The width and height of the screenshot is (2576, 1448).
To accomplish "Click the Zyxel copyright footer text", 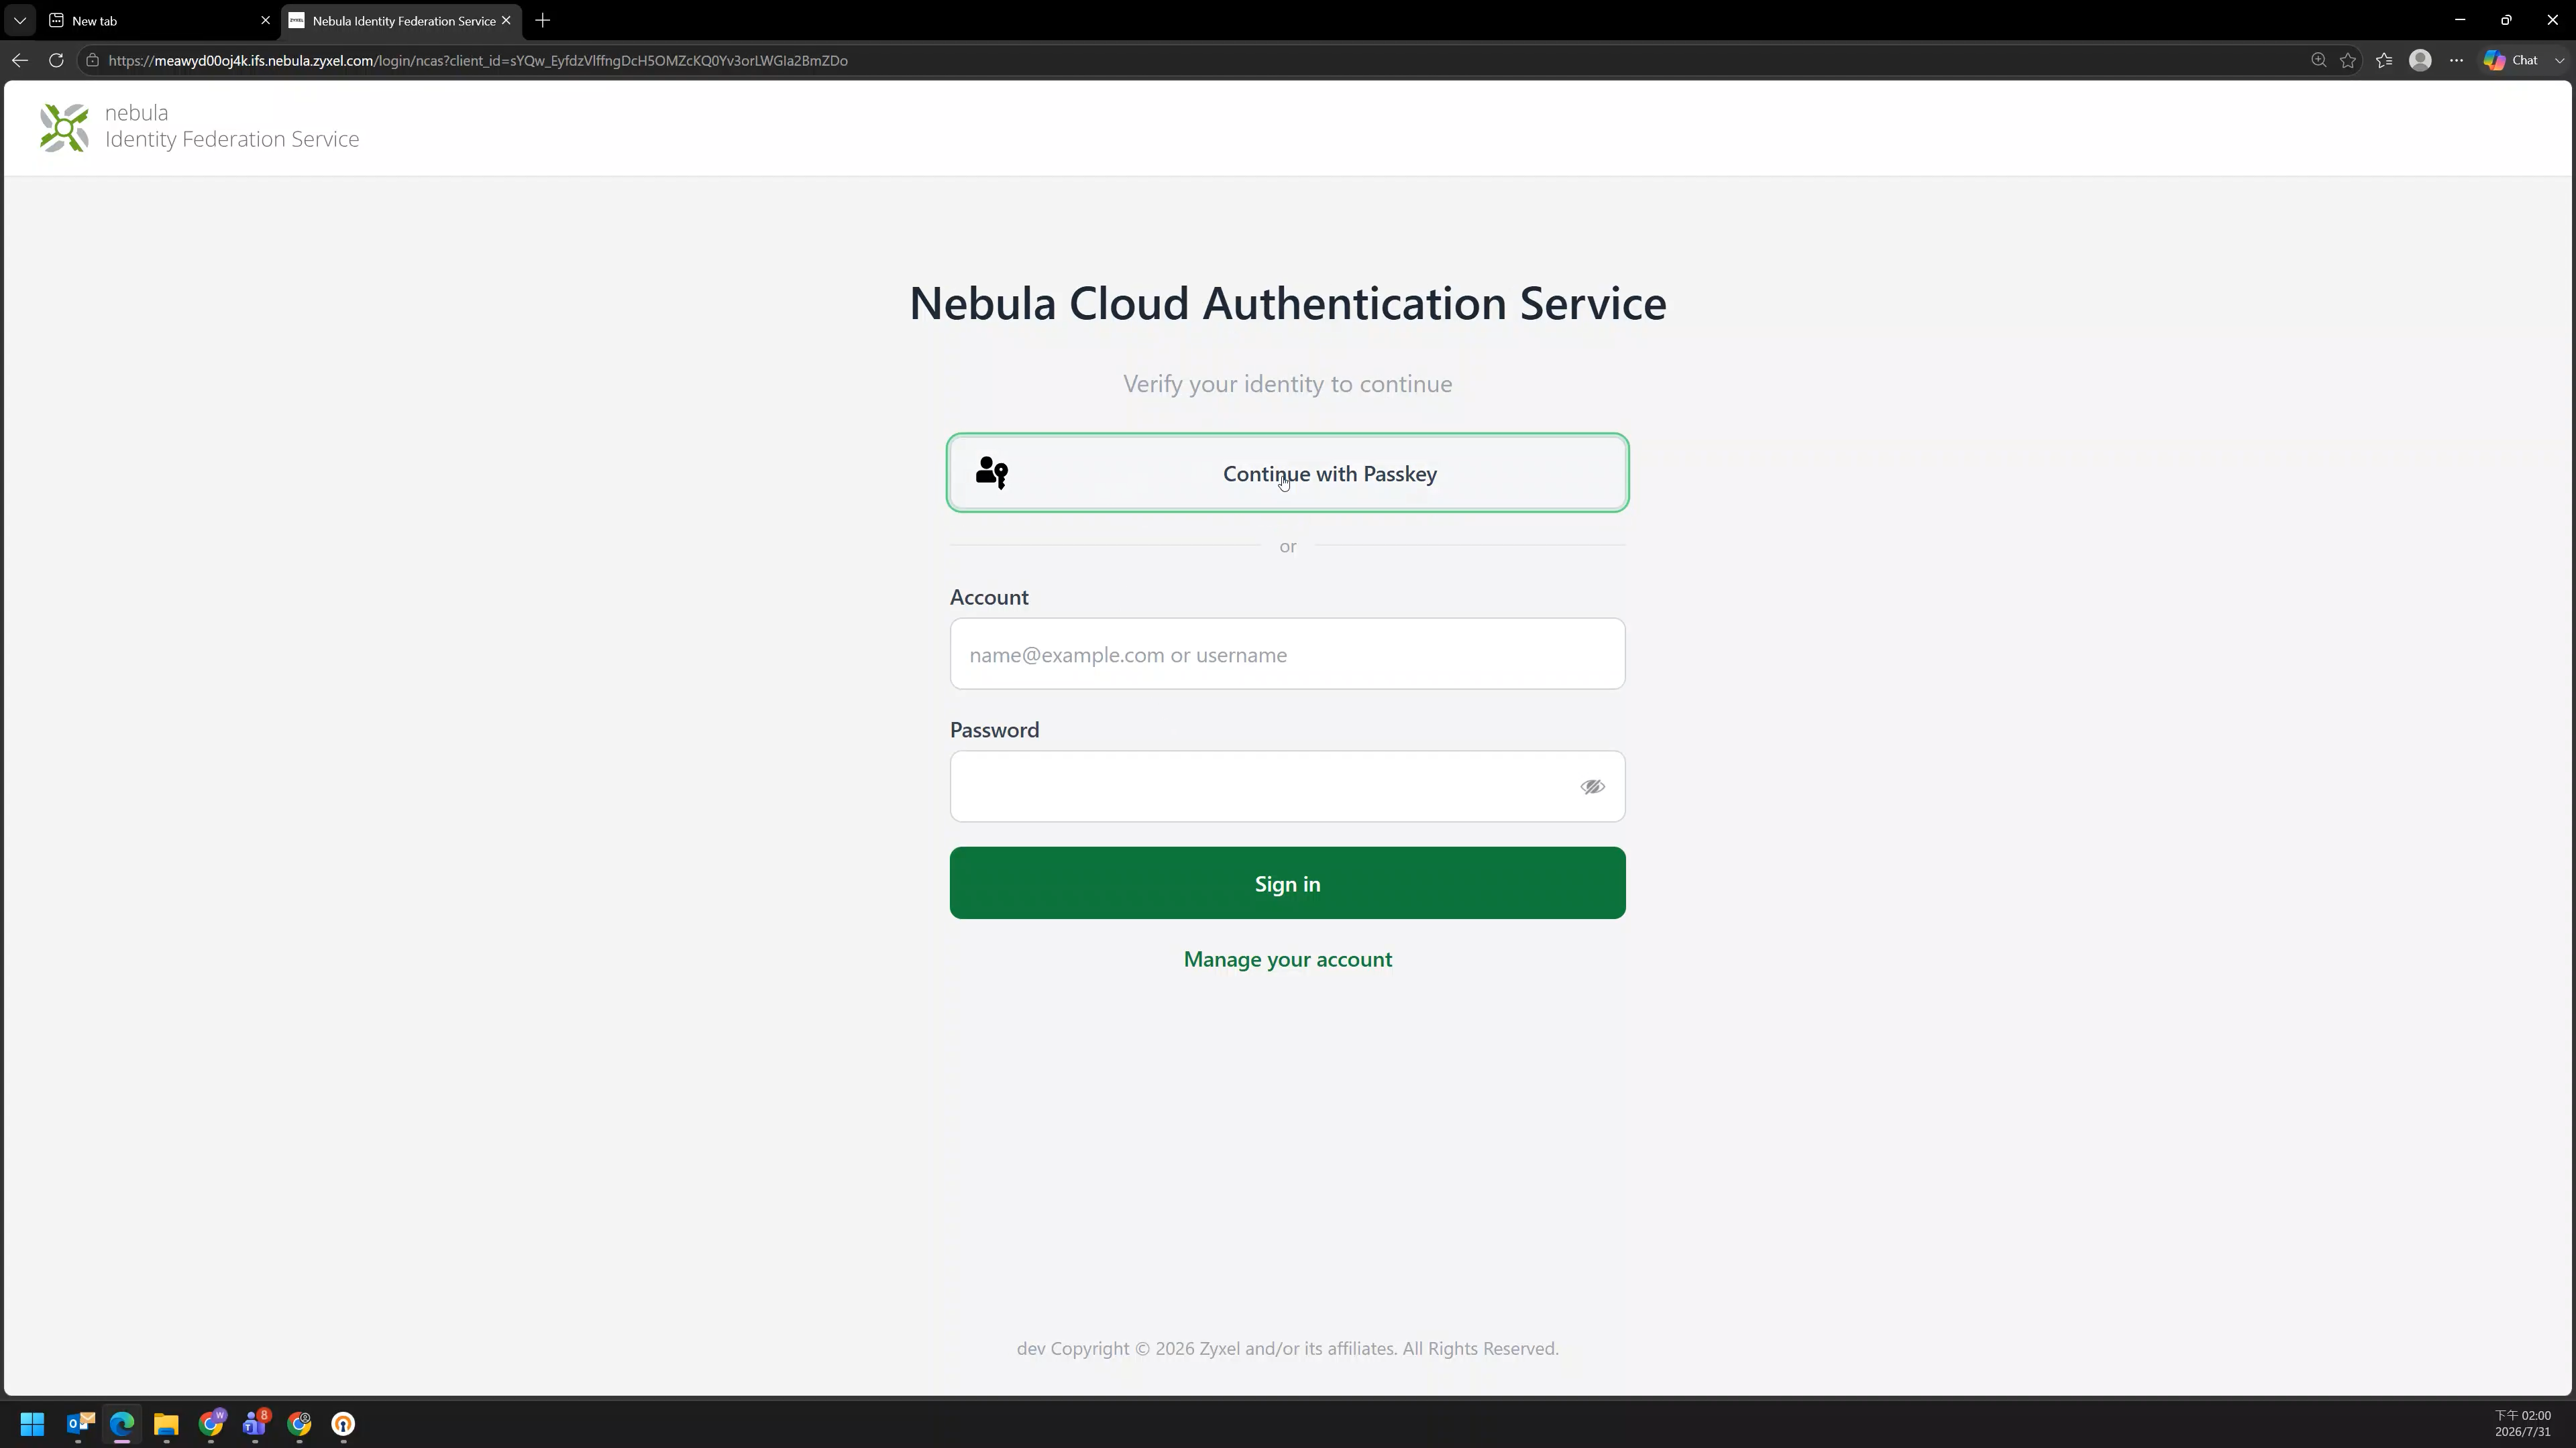I will pos(1288,1349).
